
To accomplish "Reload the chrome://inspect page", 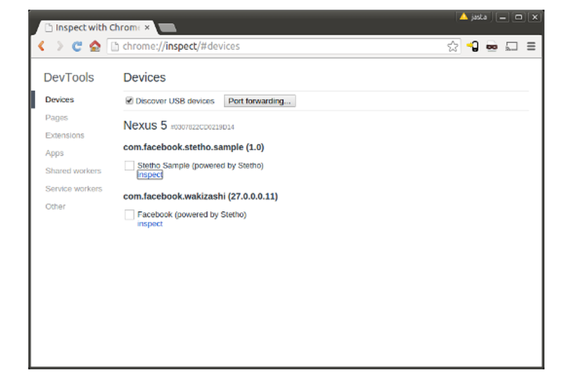I will coord(77,46).
